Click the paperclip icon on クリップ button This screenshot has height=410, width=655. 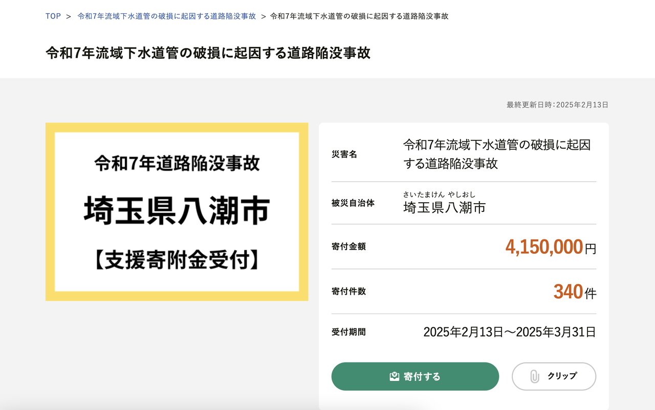(x=535, y=376)
